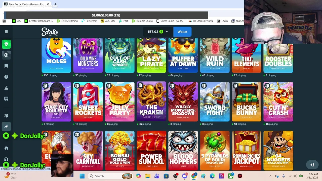Open 5 Pyramids of Gold game
The image size is (322, 181).
point(215,150)
